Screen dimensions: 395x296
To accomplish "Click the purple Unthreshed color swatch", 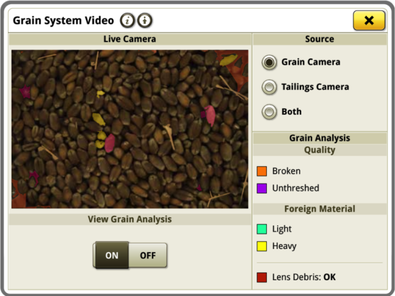I will tap(262, 188).
